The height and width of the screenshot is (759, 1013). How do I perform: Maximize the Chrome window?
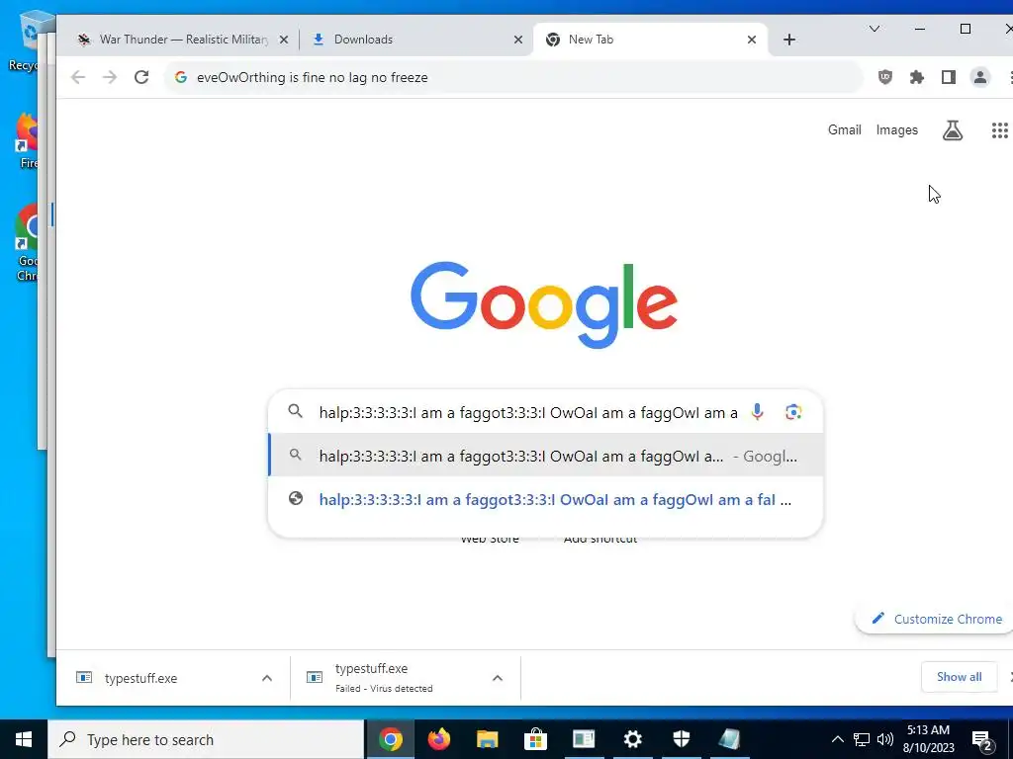click(x=966, y=29)
